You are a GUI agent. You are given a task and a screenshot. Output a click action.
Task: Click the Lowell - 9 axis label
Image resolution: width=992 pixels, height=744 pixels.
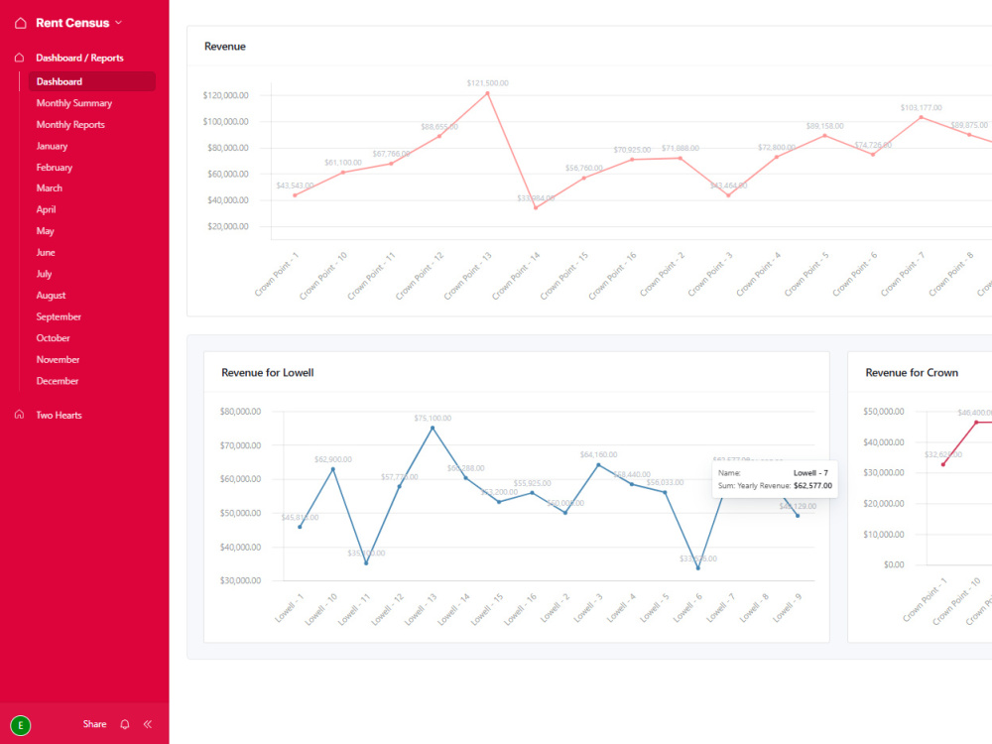(787, 608)
